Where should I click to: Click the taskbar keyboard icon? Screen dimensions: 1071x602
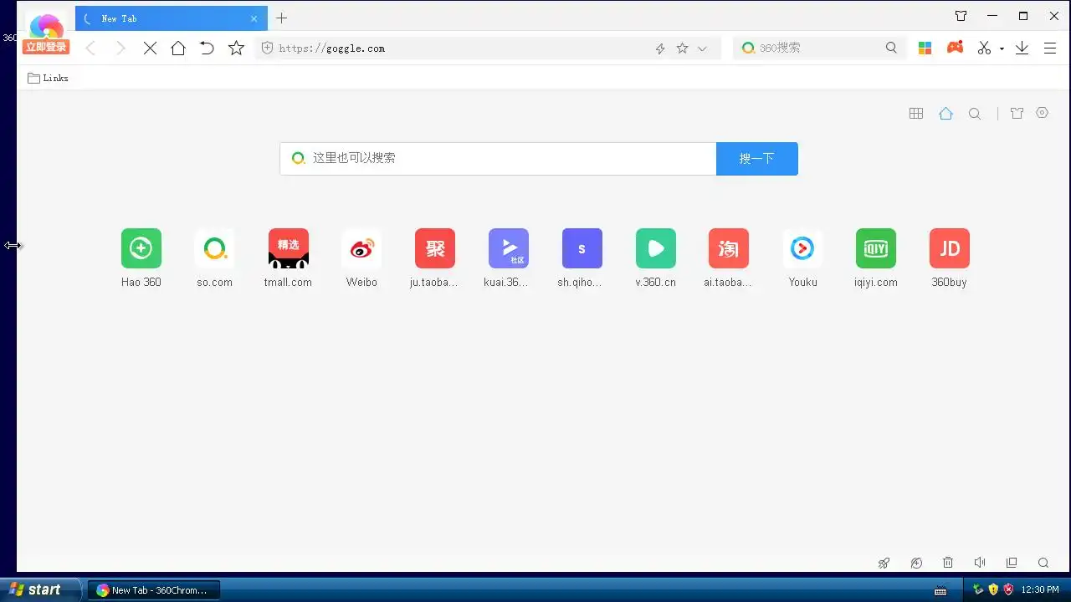[940, 590]
